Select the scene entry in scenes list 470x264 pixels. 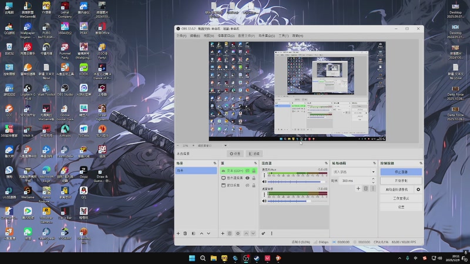click(196, 171)
